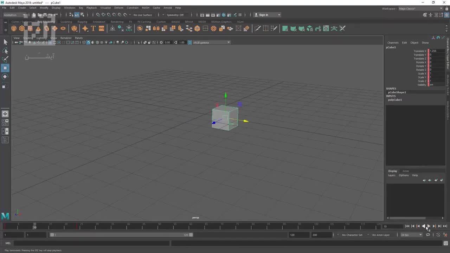Click the polygon cube shelf icon
The height and width of the screenshot is (253, 450).
22,28
